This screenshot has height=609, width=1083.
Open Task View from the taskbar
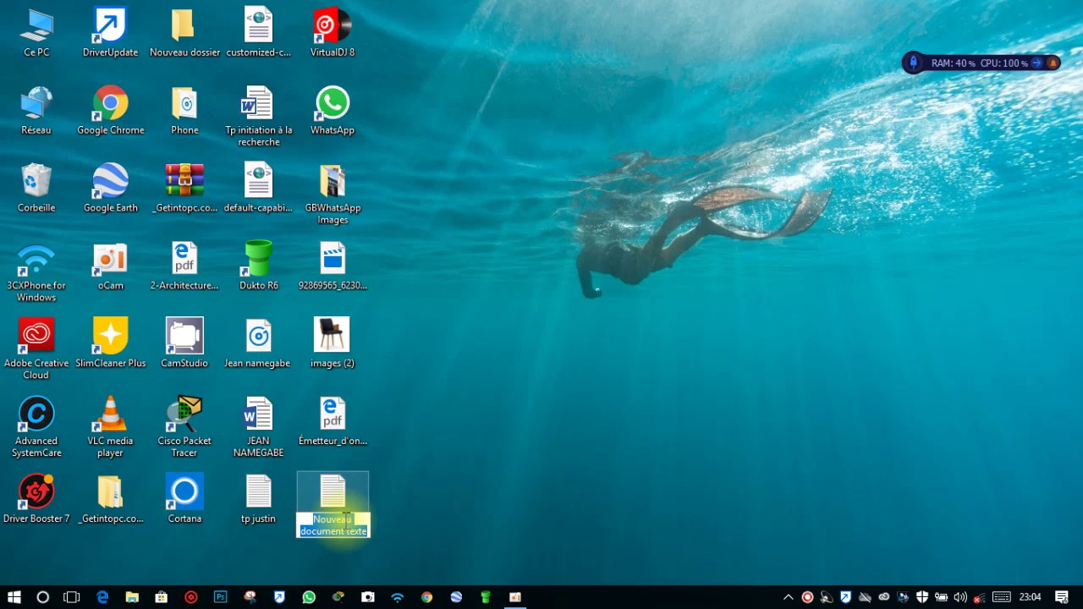pyautogui.click(x=72, y=597)
